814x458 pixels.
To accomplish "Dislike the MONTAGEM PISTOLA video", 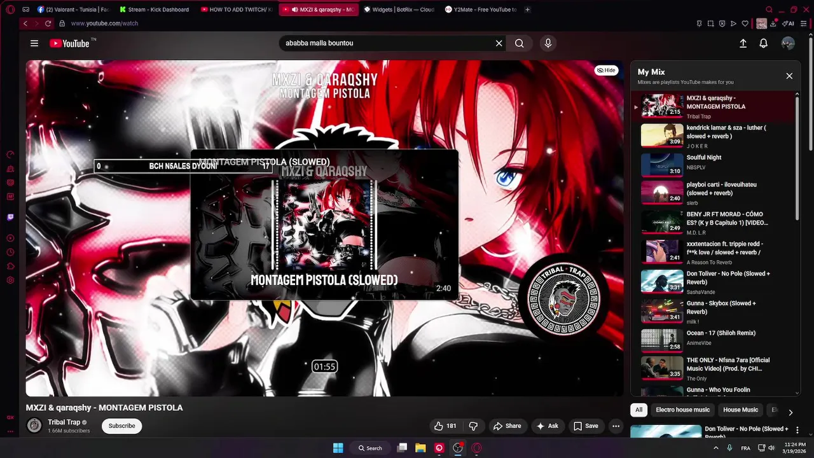I will [x=474, y=426].
